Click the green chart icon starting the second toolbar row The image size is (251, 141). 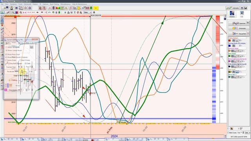[2, 13]
